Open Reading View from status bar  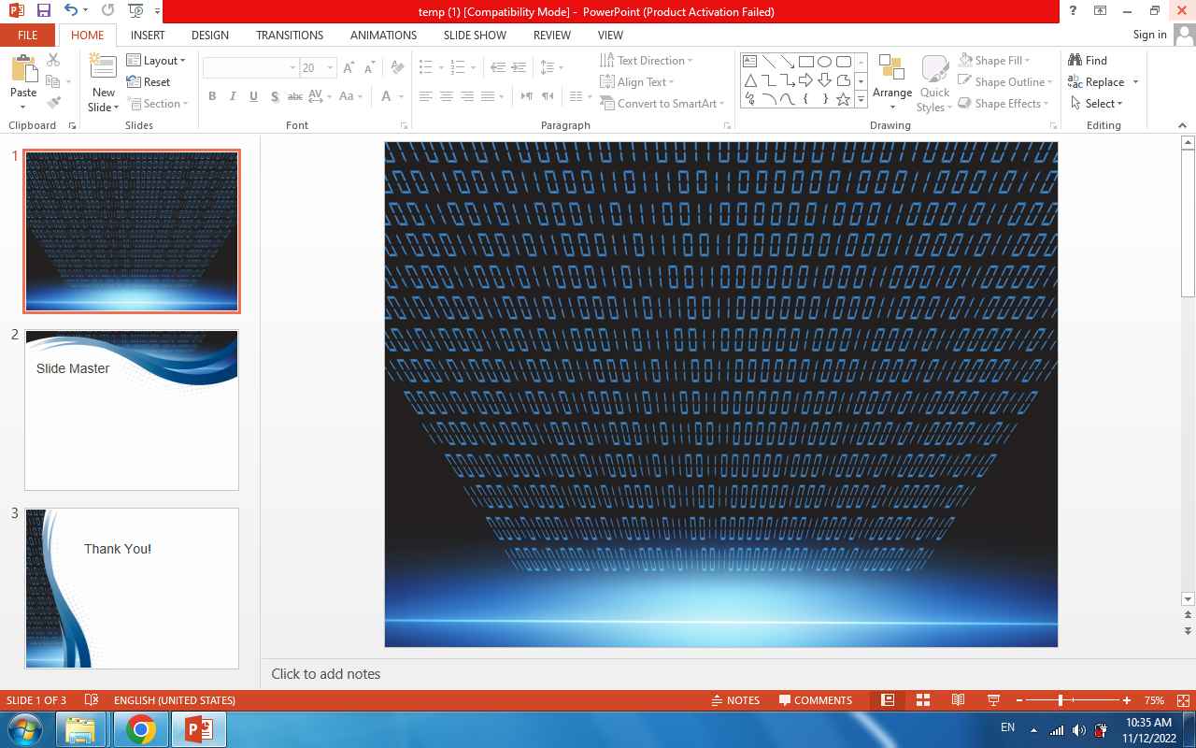(x=958, y=700)
